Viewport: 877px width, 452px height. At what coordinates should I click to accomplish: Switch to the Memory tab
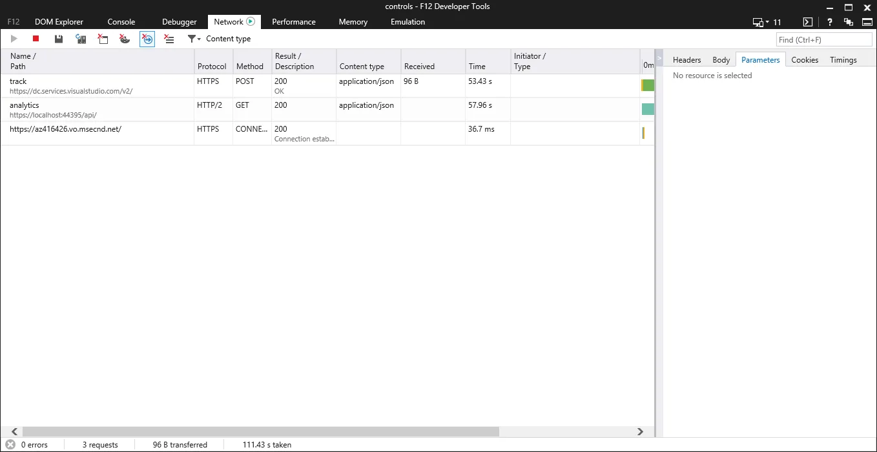point(353,22)
